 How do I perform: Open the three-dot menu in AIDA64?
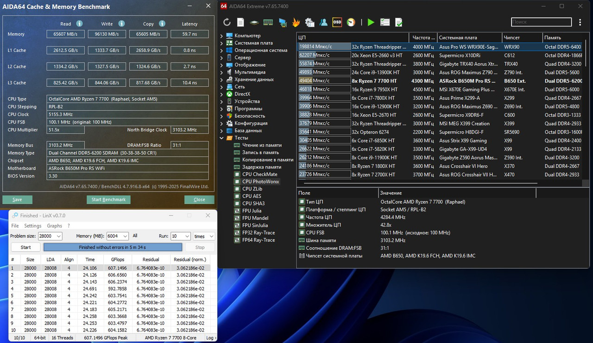coord(580,22)
